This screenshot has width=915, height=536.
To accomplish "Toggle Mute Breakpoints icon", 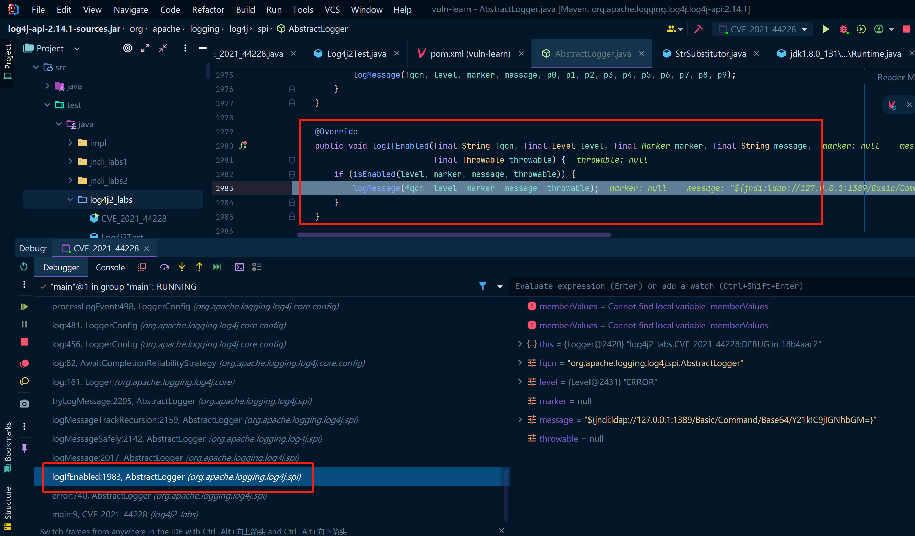I will (24, 381).
